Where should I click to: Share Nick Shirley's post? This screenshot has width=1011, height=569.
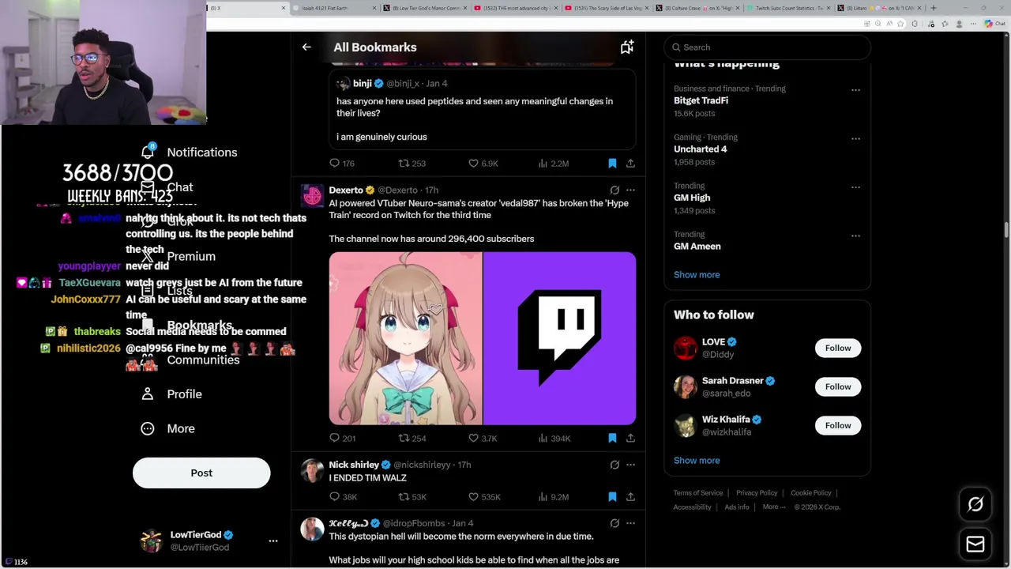click(630, 497)
